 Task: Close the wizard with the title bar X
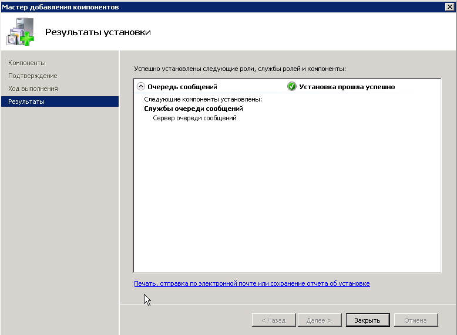coord(449,6)
